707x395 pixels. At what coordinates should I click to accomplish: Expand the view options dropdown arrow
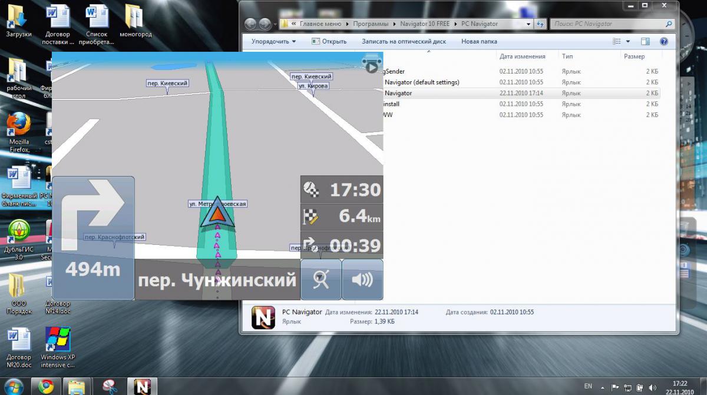click(x=628, y=42)
